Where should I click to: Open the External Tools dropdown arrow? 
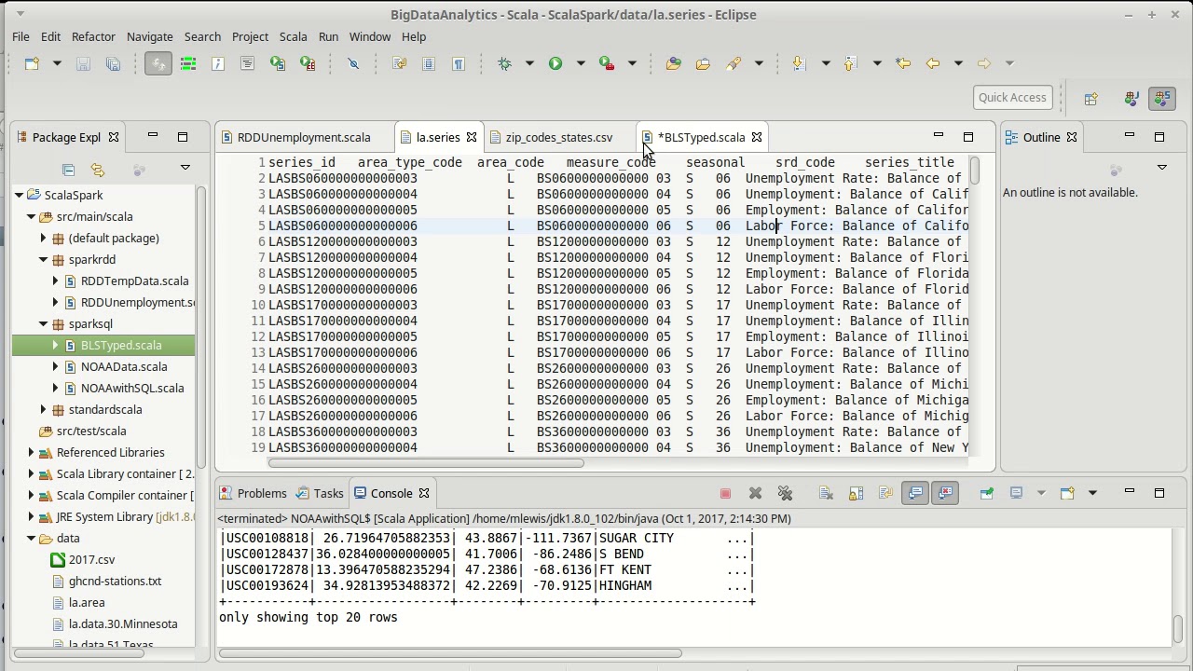point(632,63)
